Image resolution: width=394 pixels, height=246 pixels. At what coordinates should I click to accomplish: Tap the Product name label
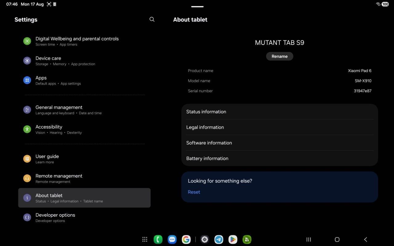click(x=200, y=70)
